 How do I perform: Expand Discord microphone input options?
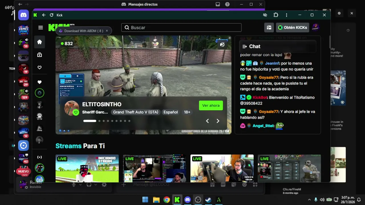click(80, 184)
